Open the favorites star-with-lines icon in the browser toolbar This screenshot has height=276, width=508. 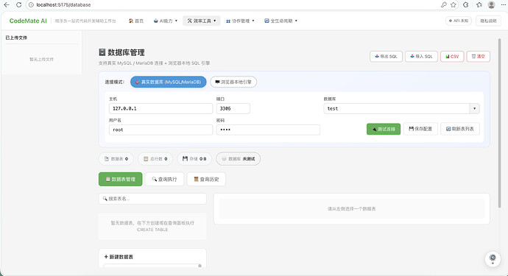[x=479, y=5]
